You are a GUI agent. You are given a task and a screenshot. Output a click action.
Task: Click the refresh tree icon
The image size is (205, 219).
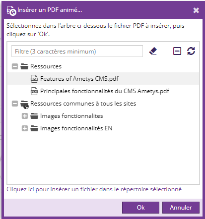(x=191, y=51)
